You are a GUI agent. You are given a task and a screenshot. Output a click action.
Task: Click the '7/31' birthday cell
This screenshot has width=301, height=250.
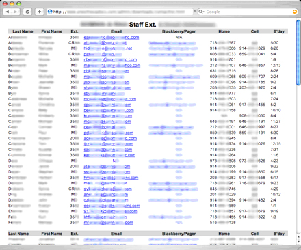pos(274,150)
